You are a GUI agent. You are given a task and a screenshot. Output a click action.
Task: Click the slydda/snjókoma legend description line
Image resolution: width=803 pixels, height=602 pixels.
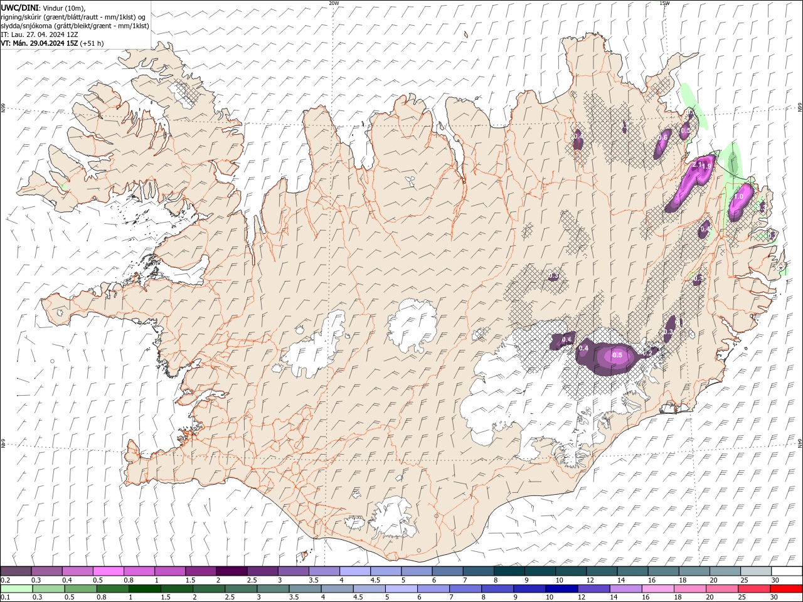coord(75,26)
